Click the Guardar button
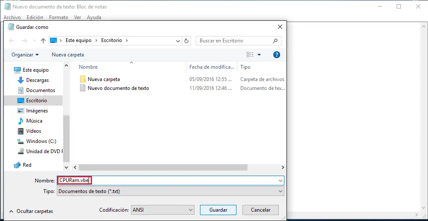 coord(218,210)
